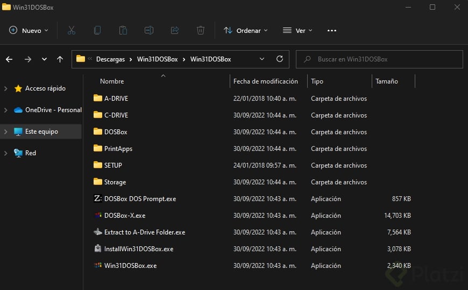
Task: Click the Paste clipboard icon
Action: [123, 30]
